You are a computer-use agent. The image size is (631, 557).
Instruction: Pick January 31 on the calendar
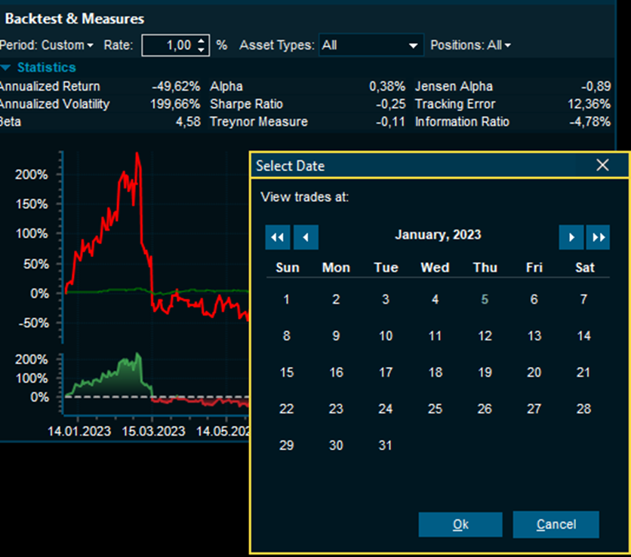[386, 445]
